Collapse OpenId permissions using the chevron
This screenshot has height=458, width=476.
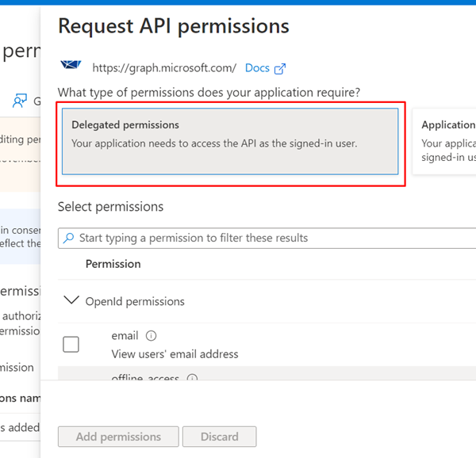(x=71, y=300)
